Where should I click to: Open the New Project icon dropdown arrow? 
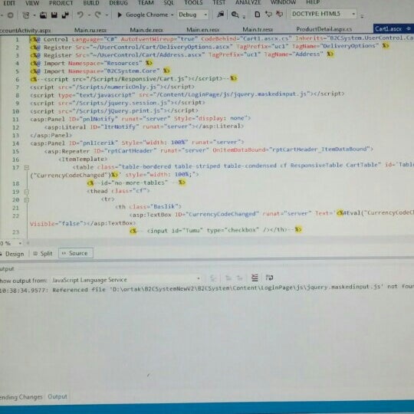click(34, 15)
